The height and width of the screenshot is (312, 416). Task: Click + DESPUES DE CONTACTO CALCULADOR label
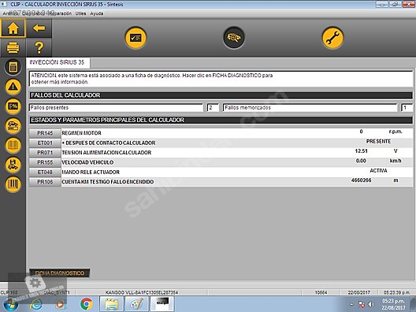pyautogui.click(x=109, y=143)
